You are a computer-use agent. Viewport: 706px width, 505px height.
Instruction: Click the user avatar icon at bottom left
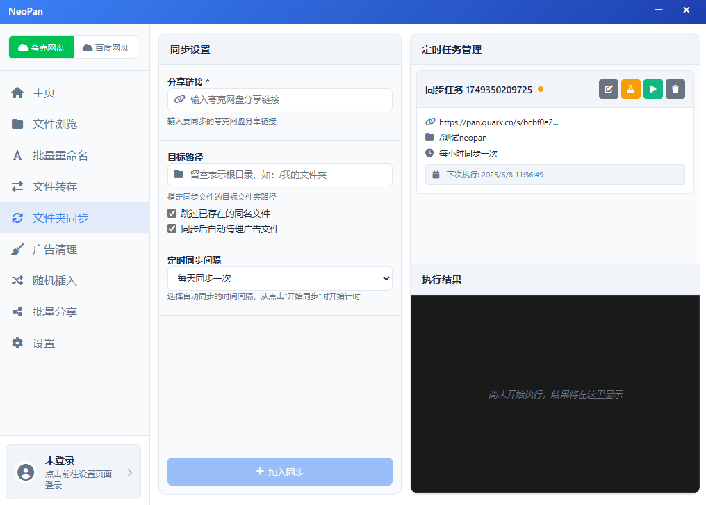[x=26, y=472]
